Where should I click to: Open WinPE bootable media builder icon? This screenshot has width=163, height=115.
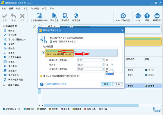tap(123, 16)
